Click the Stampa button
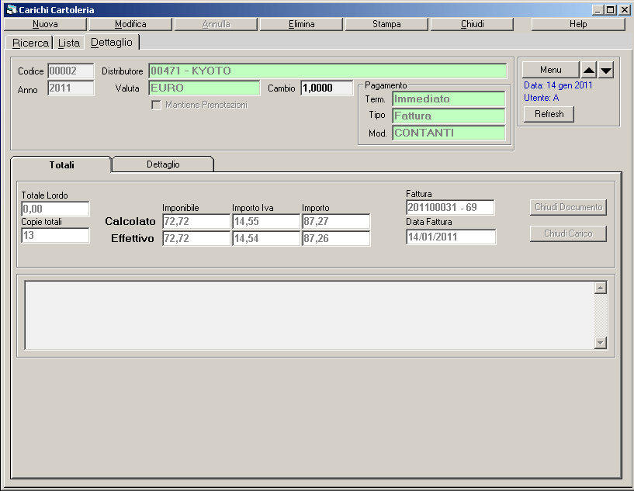634x491 pixels. coord(386,24)
